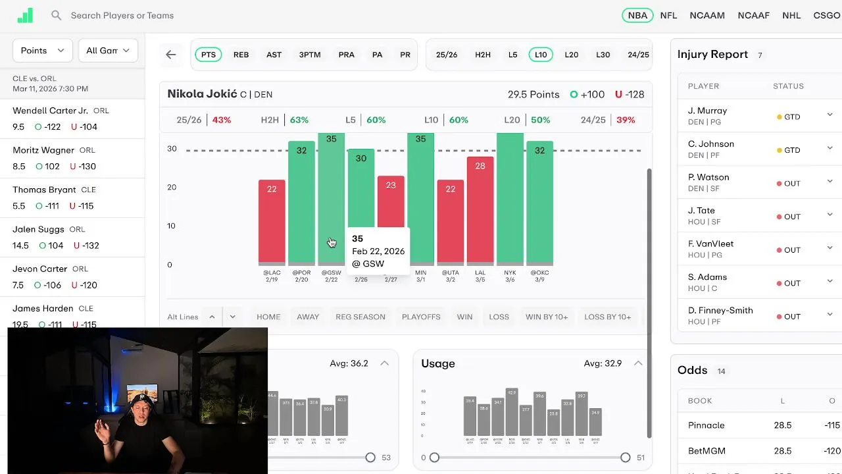Image resolution: width=842 pixels, height=474 pixels.
Task: Switch range to 24/25 season
Action: coord(638,55)
